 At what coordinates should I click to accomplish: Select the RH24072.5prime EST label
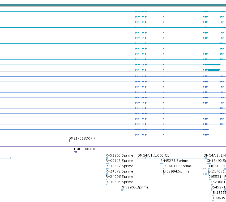click(119, 171)
